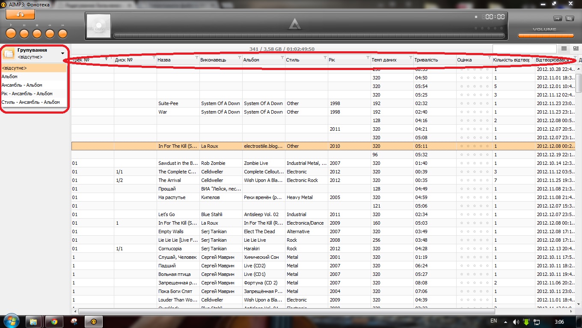Click the Групування folder icon
This screenshot has width=582, height=328.
point(9,53)
